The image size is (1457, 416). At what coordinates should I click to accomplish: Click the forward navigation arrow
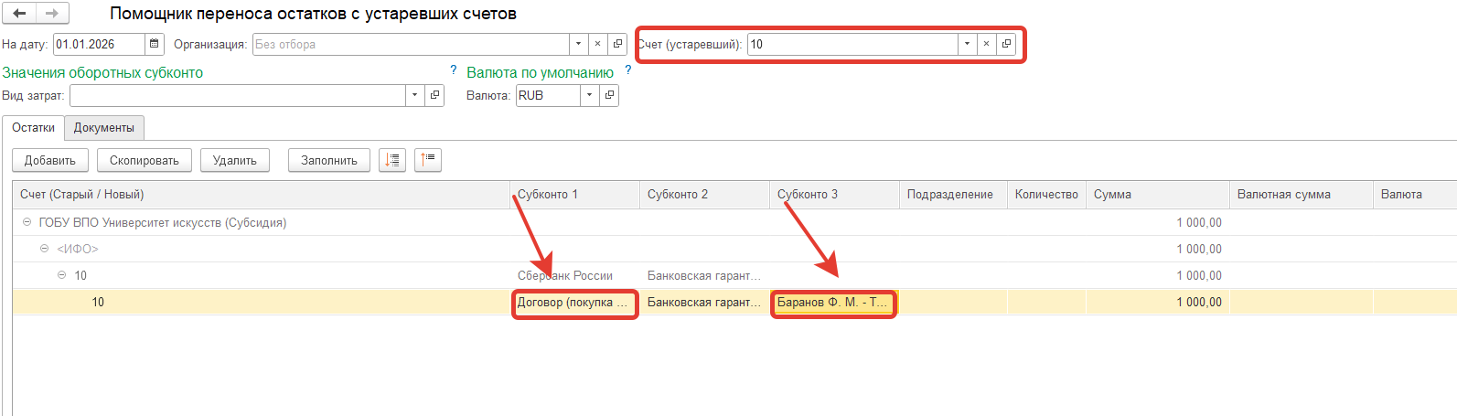tap(52, 14)
